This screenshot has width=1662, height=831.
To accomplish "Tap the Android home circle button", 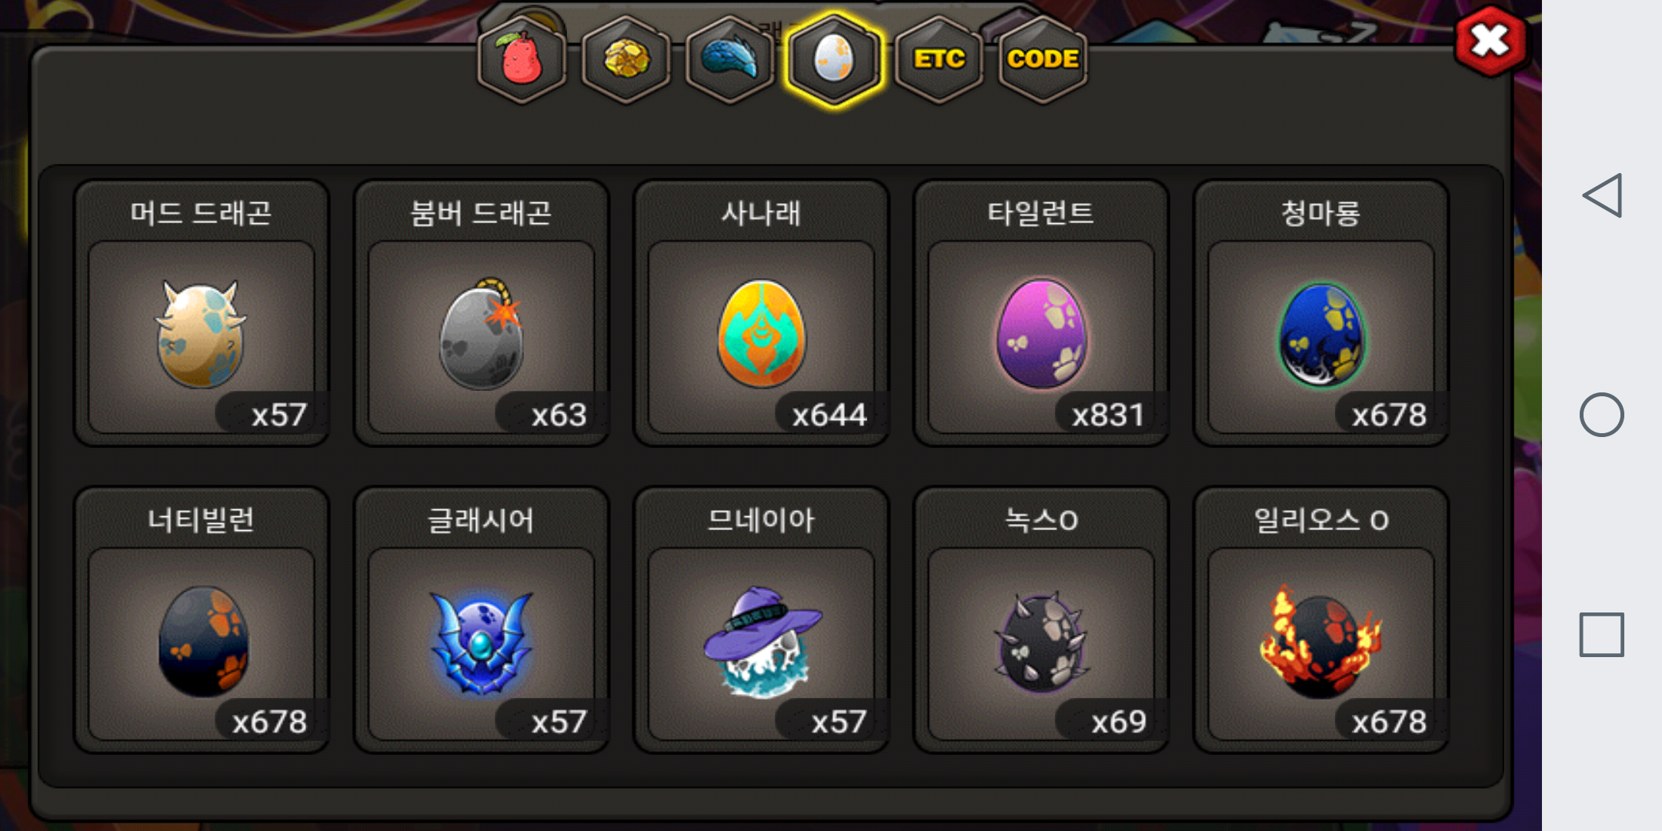I will click(1602, 415).
